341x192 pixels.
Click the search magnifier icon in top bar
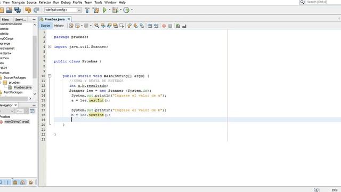(302, 2)
